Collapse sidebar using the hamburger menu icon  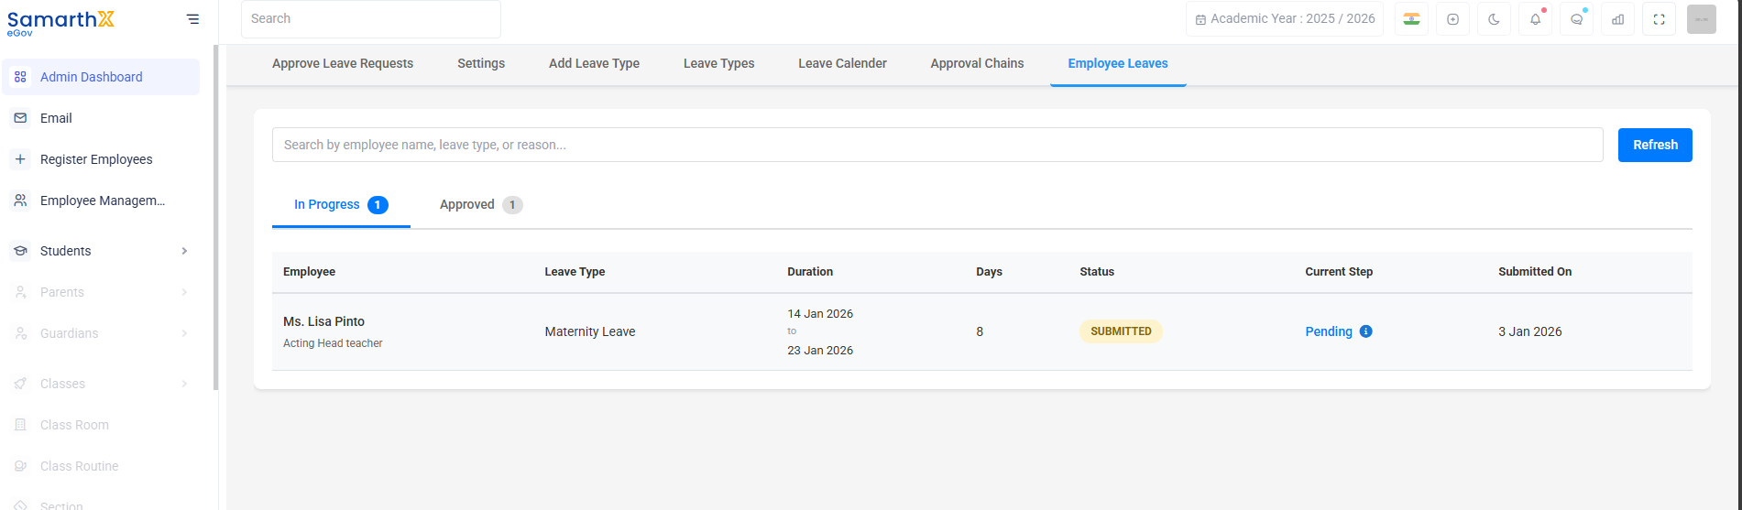[x=192, y=18]
